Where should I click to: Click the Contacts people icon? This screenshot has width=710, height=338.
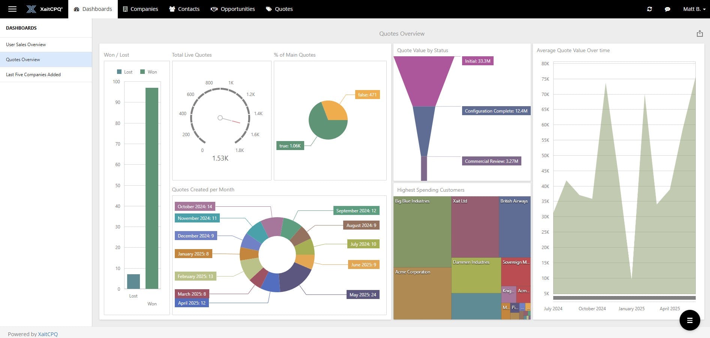point(172,9)
